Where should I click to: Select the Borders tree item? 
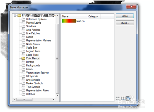(30, 62)
